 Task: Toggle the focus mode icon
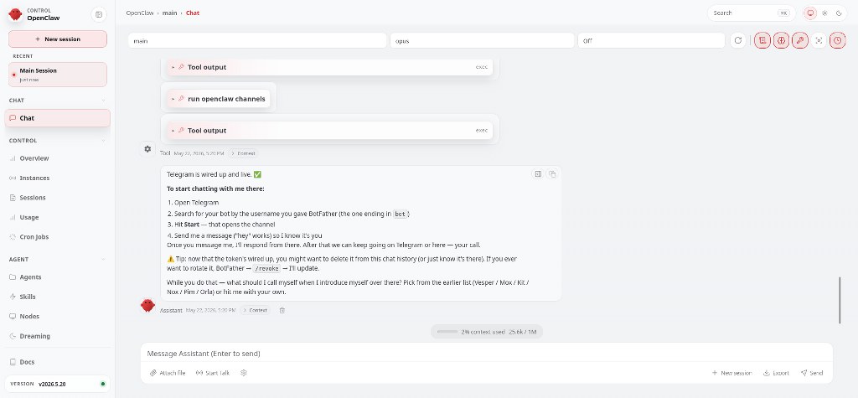pos(819,40)
